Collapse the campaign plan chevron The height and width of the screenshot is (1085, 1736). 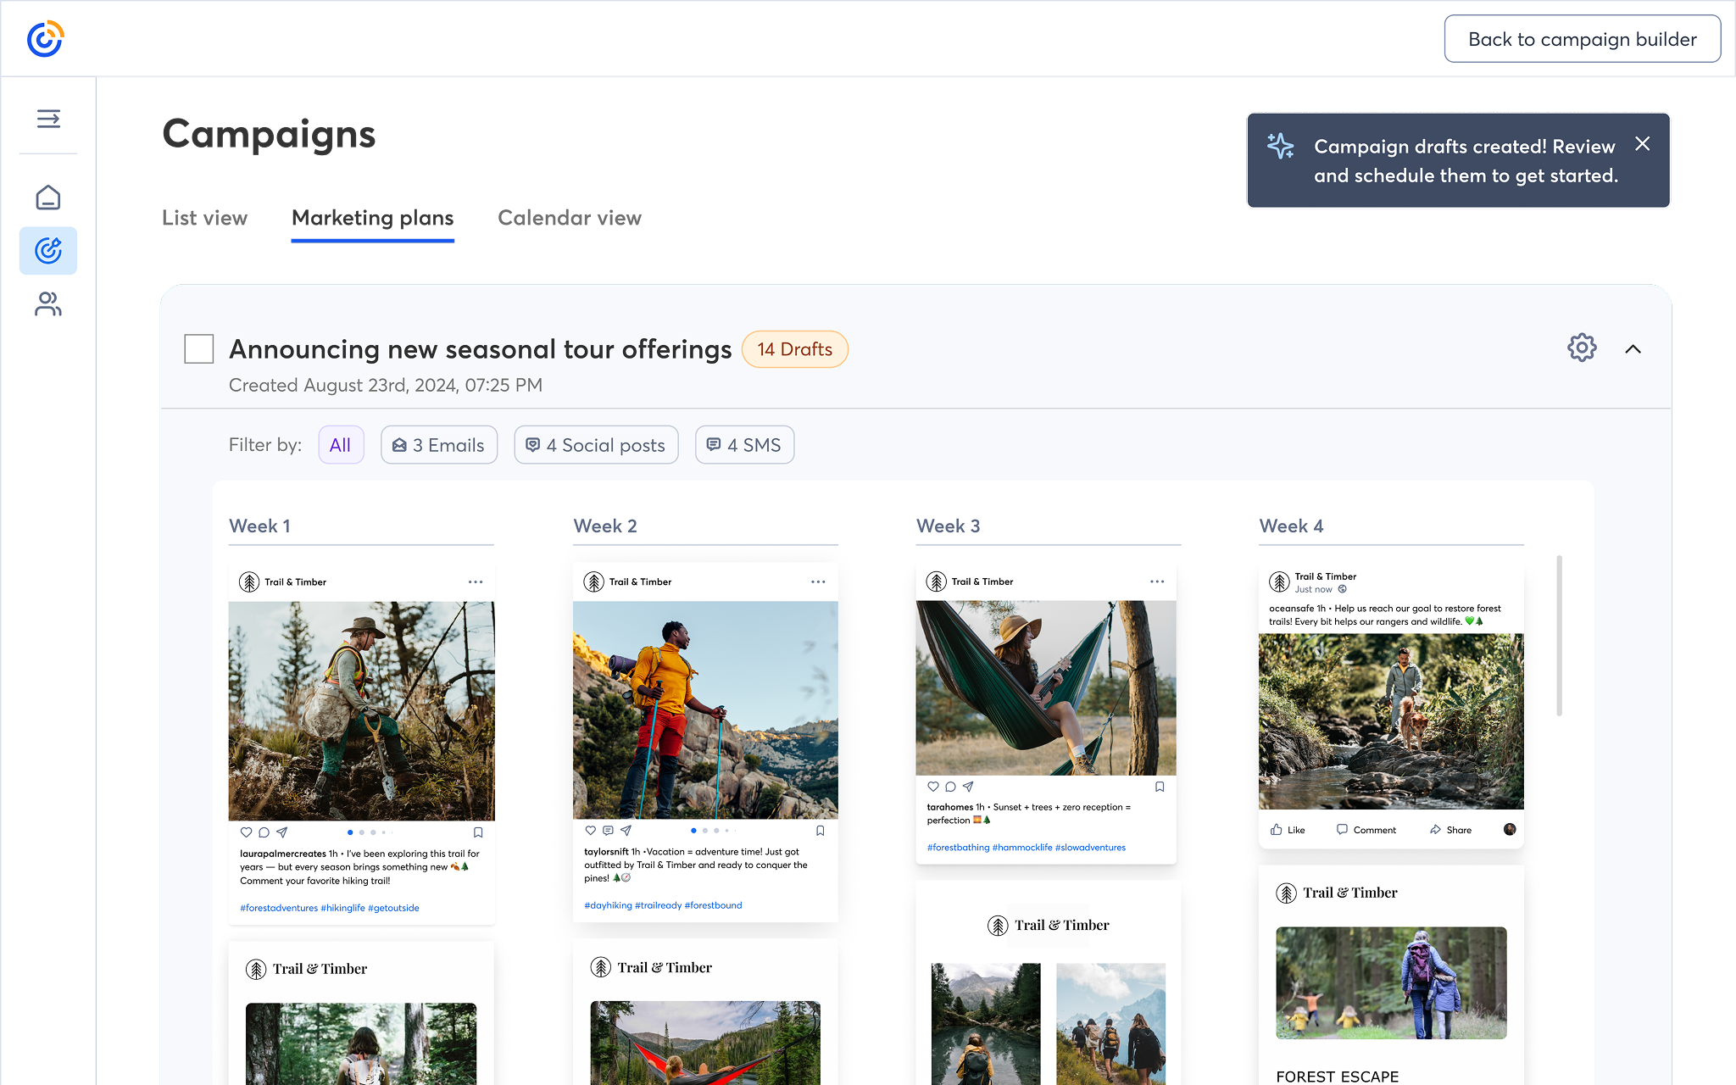[x=1633, y=349]
